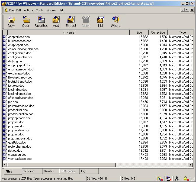Click the Word icon beside pid.doc
196x182 pixels.
pyautogui.click(x=5, y=102)
